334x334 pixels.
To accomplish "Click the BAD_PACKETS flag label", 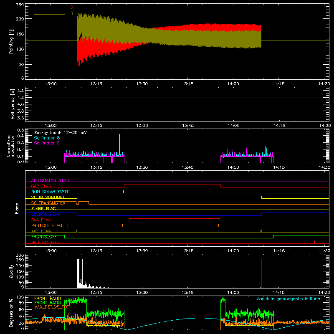I will 46,242.
